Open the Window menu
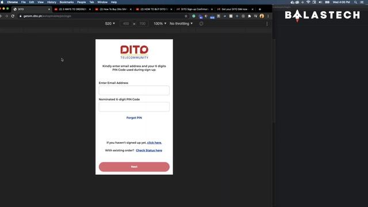 coord(102,2)
